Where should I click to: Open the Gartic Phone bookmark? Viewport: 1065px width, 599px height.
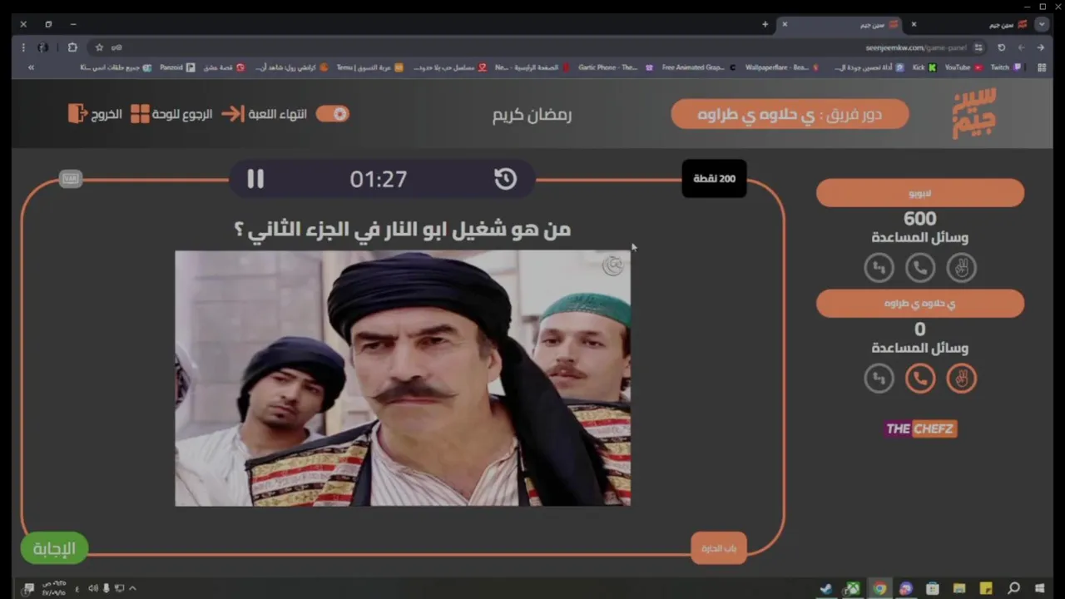615,67
